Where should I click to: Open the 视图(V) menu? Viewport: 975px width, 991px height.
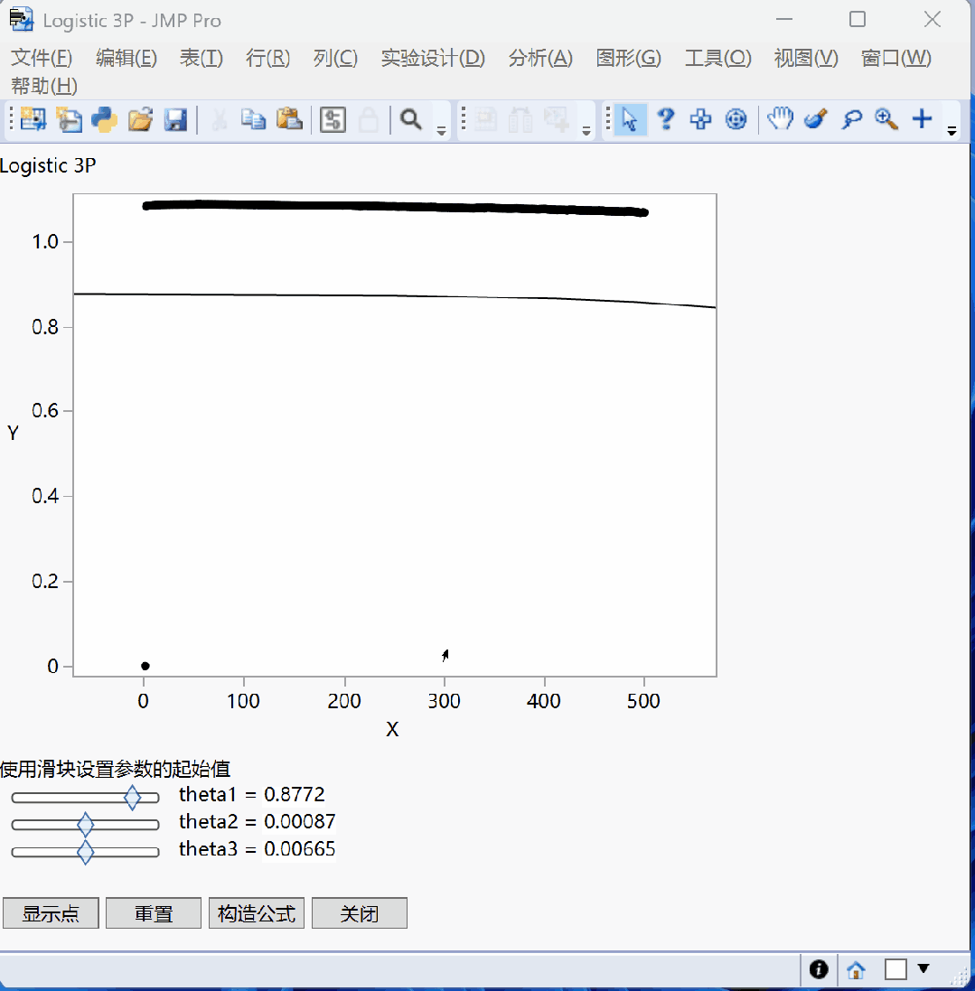click(x=806, y=58)
